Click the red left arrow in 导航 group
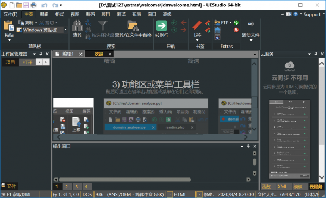Image resolution: width=326 pixels, height=198 pixels. 184,22
